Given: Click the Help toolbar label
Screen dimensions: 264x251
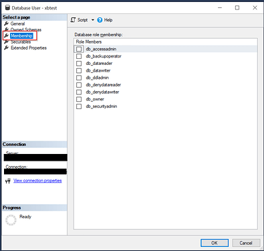Looking at the screenshot, I should point(108,20).
